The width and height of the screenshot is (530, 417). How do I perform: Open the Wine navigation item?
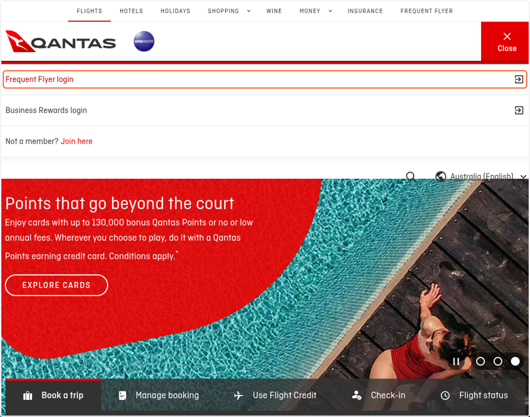[274, 11]
